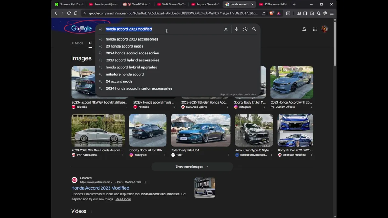Submit search with the magnifier button
The image size is (388, 218).
point(254,29)
